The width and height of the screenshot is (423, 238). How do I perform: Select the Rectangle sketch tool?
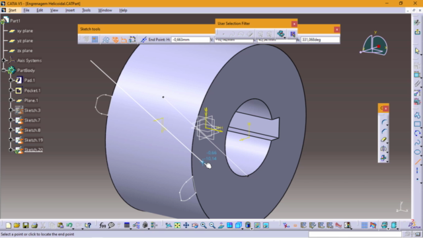(x=417, y=124)
